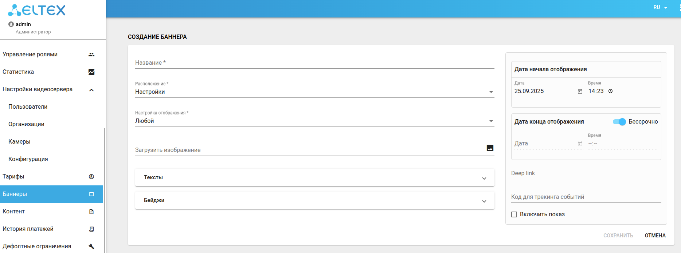
Task: Open the Расположение dropdown
Action: (x=314, y=92)
